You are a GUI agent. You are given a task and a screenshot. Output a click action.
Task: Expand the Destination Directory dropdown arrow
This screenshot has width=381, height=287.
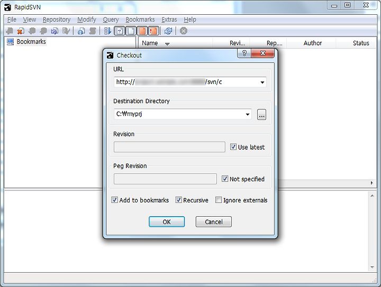pos(247,114)
